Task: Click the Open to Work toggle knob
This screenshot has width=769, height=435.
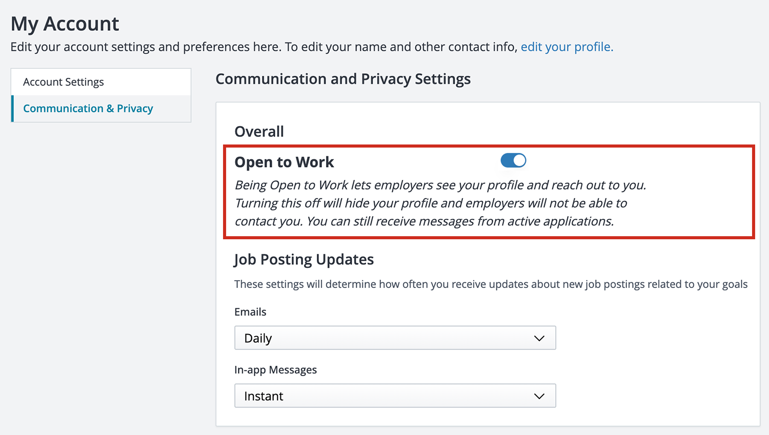Action: 518,160
